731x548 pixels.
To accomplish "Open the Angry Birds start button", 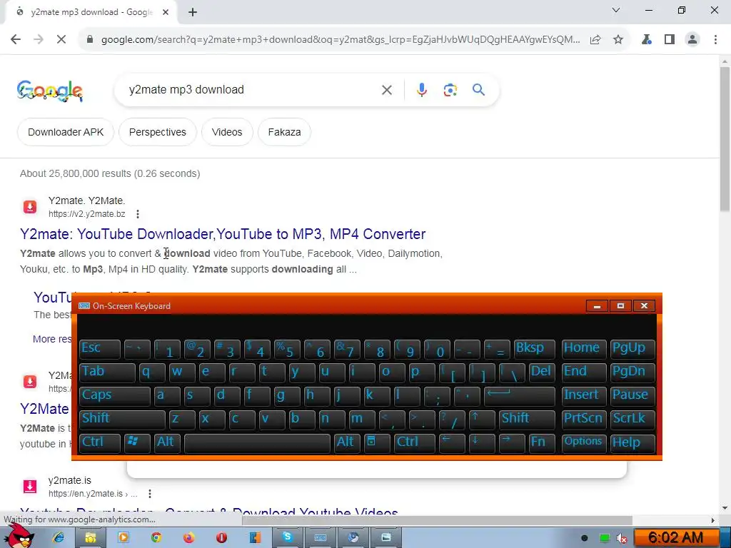I will [x=18, y=536].
